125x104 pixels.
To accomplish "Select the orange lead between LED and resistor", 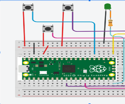I will point(110,14).
